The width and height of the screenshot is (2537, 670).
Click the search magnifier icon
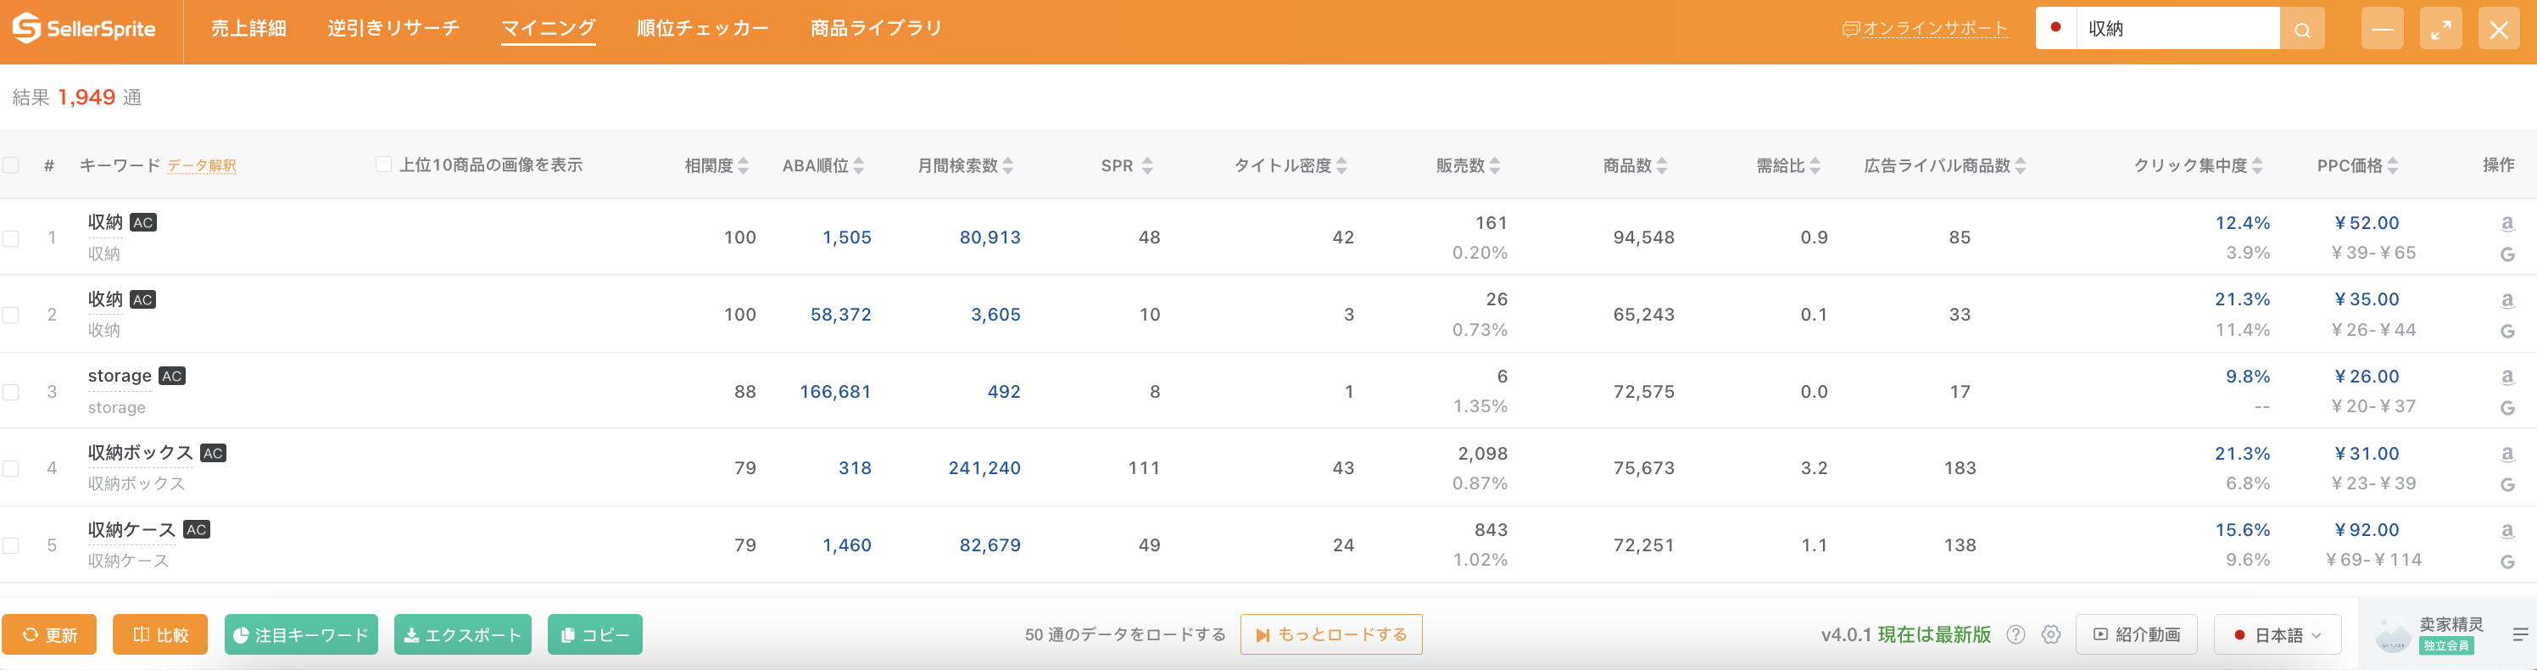click(2301, 29)
